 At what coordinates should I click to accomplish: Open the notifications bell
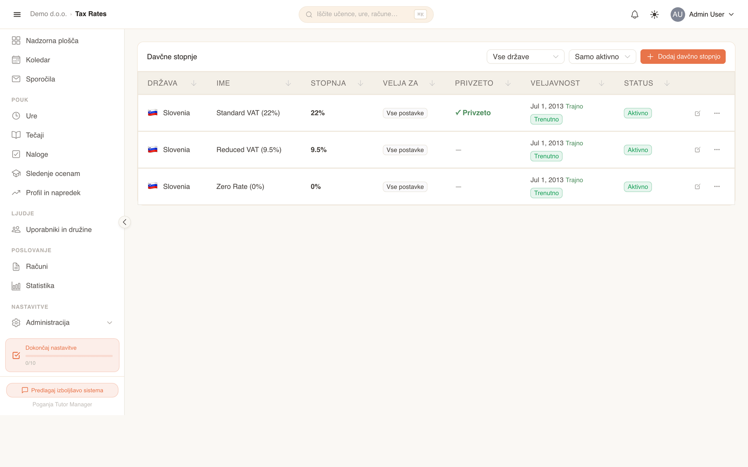click(x=635, y=15)
